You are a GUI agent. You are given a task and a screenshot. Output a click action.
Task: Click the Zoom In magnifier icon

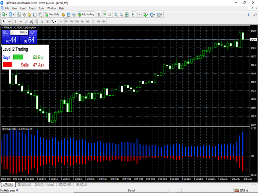(x=116, y=14)
